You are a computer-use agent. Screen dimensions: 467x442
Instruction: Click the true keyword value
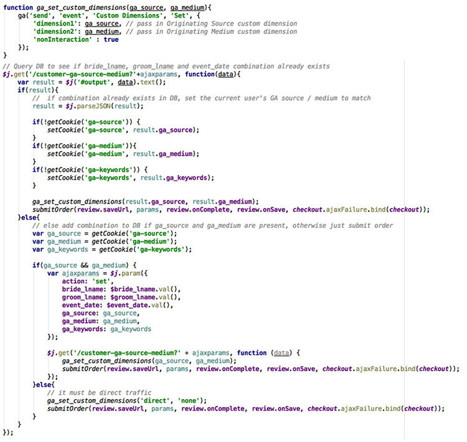(x=111, y=40)
